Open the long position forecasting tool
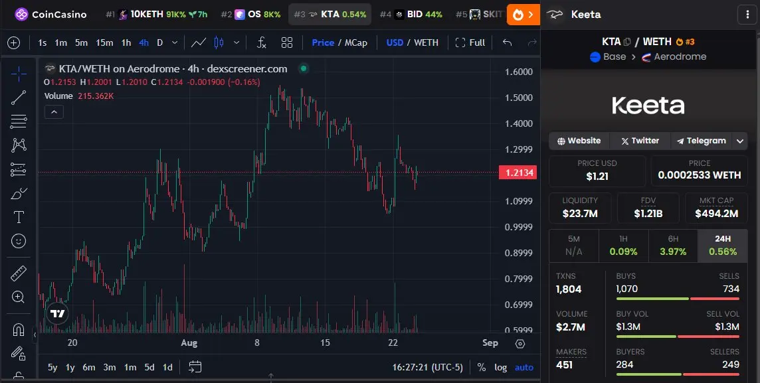The height and width of the screenshot is (383, 760). (19, 169)
